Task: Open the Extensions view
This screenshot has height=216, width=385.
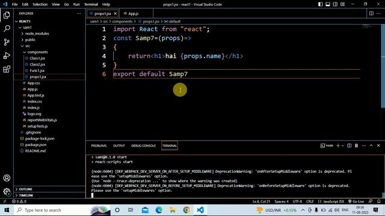Action: point(7,69)
